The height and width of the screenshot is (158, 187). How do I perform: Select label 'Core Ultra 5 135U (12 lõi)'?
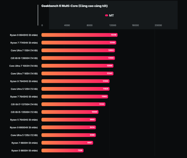tap(24, 135)
